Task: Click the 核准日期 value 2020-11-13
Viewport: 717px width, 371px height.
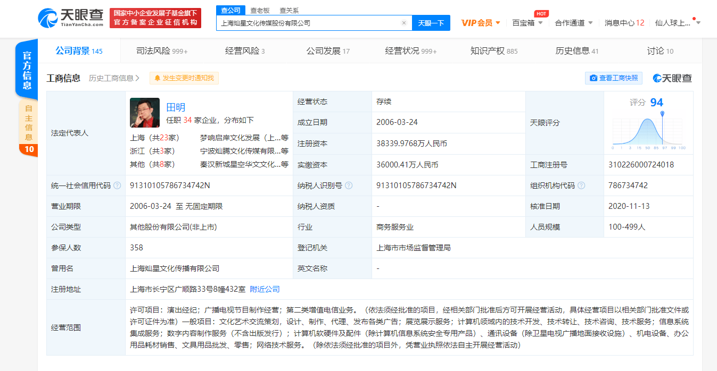Action: click(x=629, y=206)
